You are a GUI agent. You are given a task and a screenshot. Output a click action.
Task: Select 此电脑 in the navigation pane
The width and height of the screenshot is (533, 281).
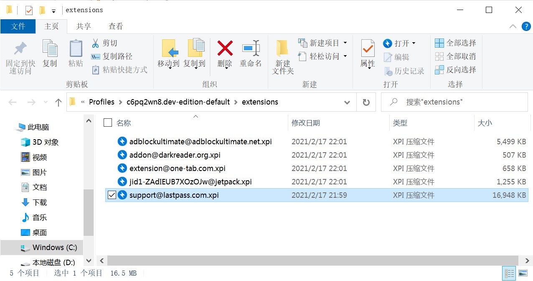(32, 127)
